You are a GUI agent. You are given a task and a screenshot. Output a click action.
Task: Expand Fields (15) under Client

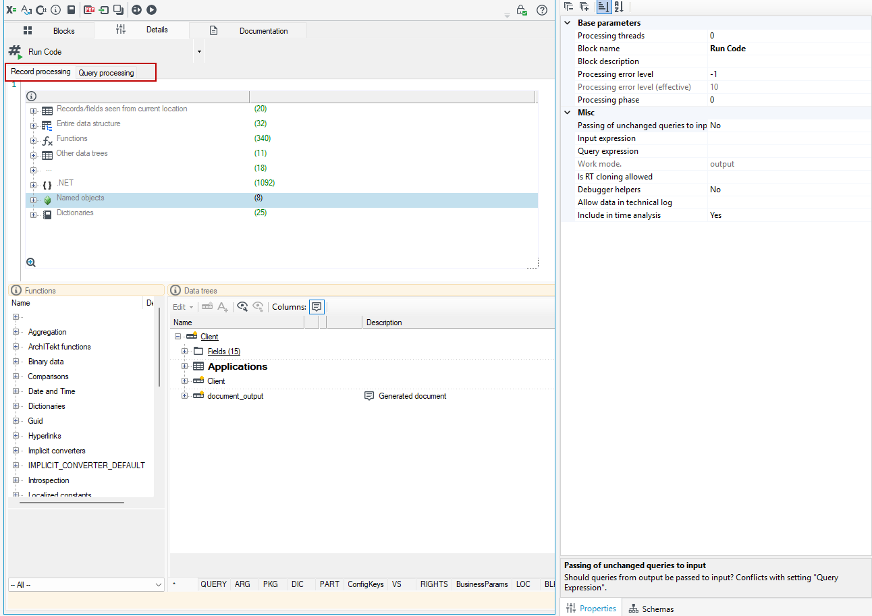185,352
